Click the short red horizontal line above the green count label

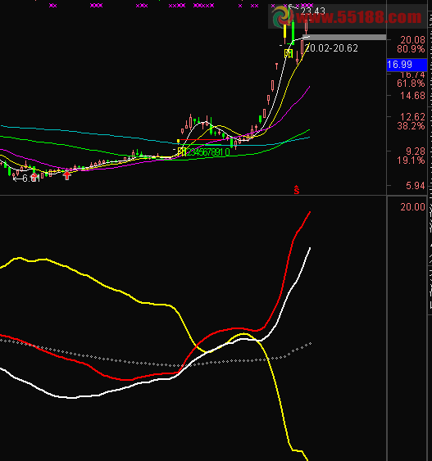click(x=200, y=140)
